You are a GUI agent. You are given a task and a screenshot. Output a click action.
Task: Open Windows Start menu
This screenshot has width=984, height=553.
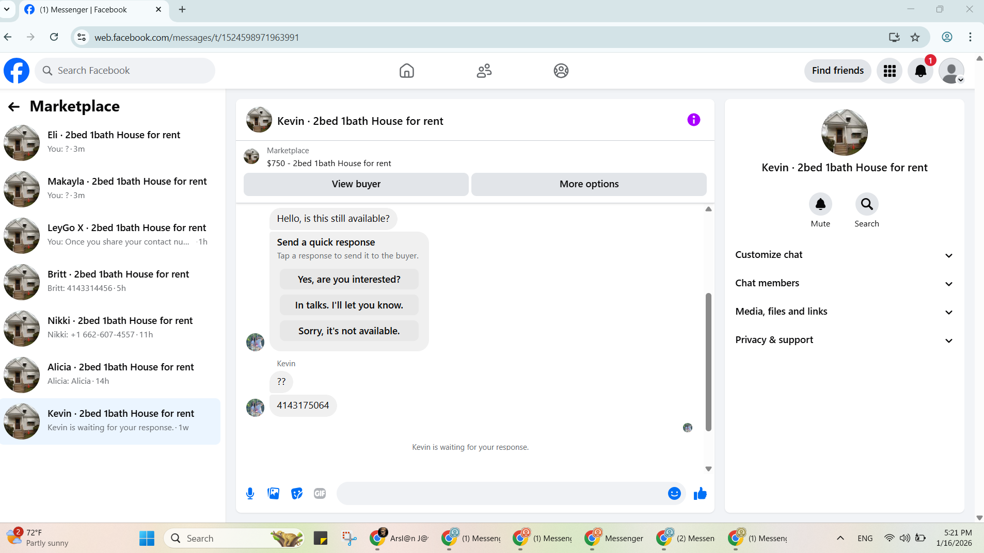[x=147, y=539]
